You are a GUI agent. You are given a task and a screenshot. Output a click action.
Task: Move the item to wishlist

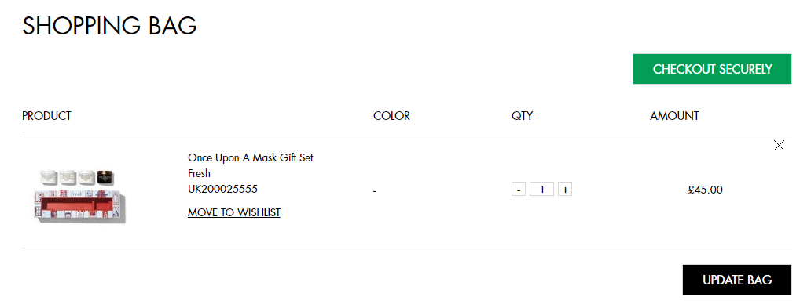point(234,212)
